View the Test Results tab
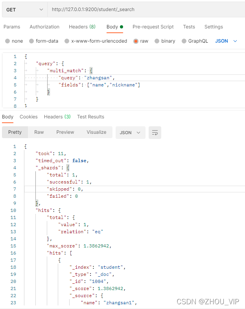The width and height of the screenshot is (245, 309). point(90,117)
